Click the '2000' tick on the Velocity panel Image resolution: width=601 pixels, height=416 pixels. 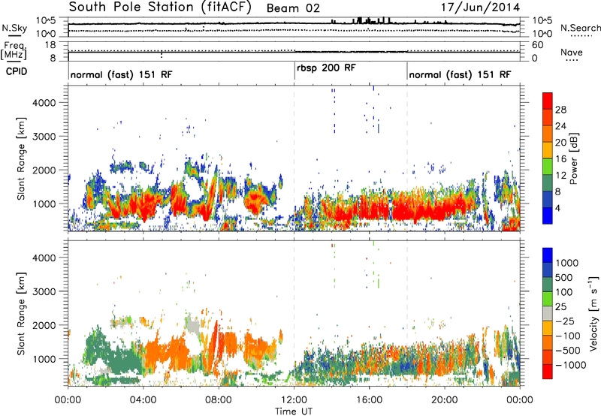click(44, 325)
